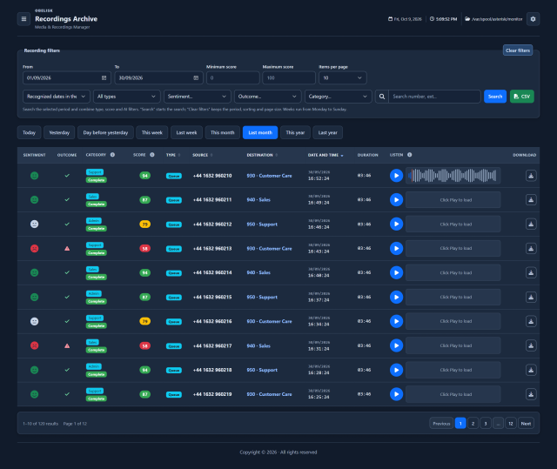Play the recording from +44 1632 960210

point(397,176)
